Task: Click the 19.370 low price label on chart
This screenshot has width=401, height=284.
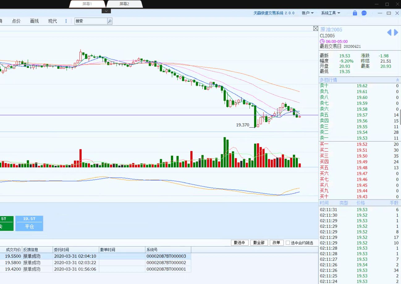Action: click(243, 125)
